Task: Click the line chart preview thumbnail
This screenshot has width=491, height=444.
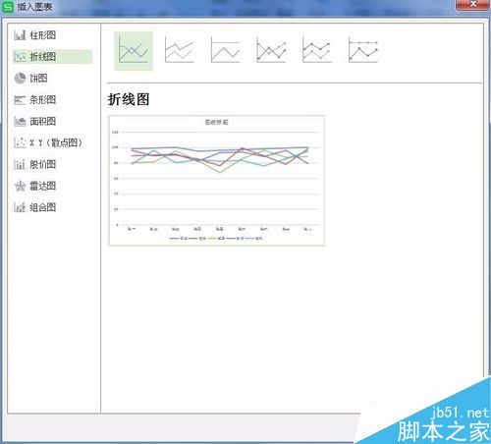Action: (x=217, y=181)
